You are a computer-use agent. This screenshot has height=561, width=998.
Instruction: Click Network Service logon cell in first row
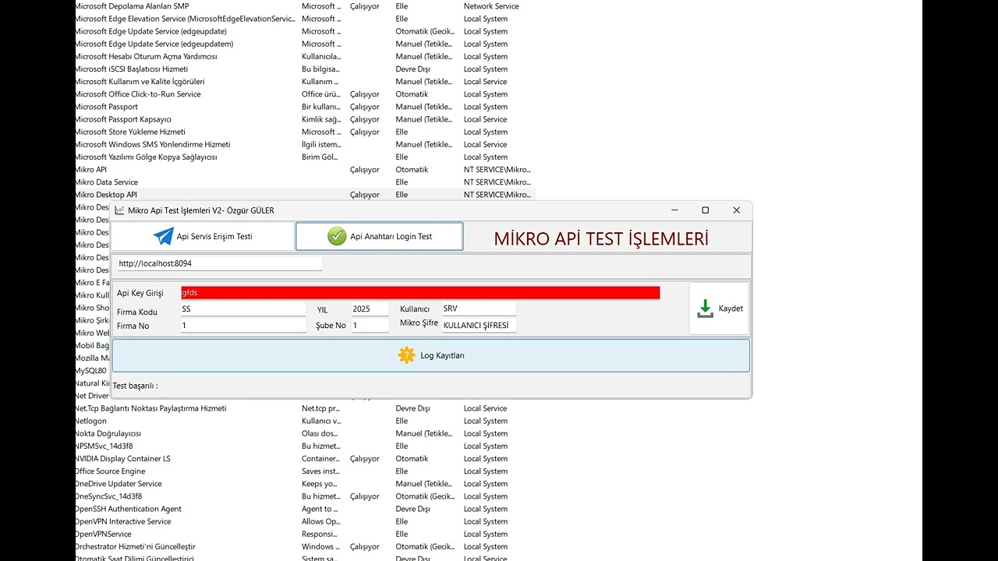pos(491,6)
